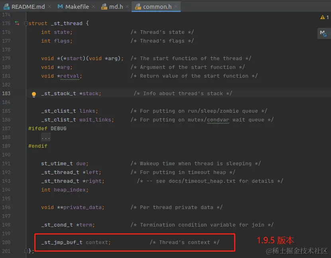Click the 'docs/timeout_heap.txt' path in comment
This screenshot has height=258, width=331.
202,181
